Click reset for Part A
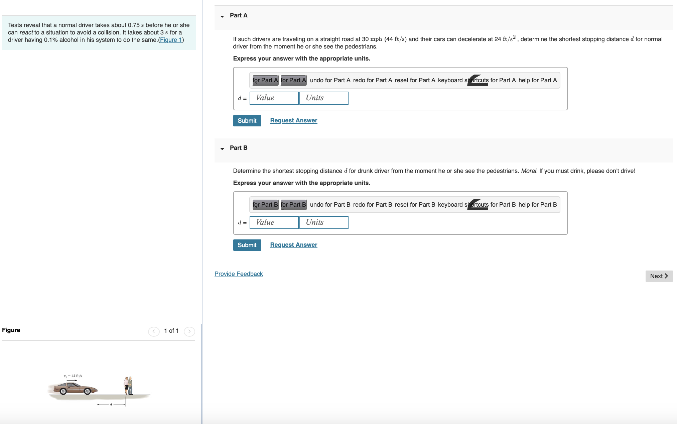 415,80
